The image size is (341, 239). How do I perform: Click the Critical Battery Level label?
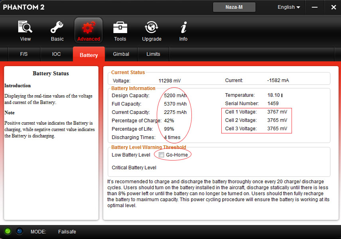pos(134,168)
